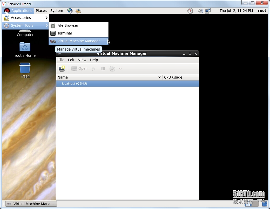Click the VNC window title icon

pyautogui.click(x=4, y=4)
